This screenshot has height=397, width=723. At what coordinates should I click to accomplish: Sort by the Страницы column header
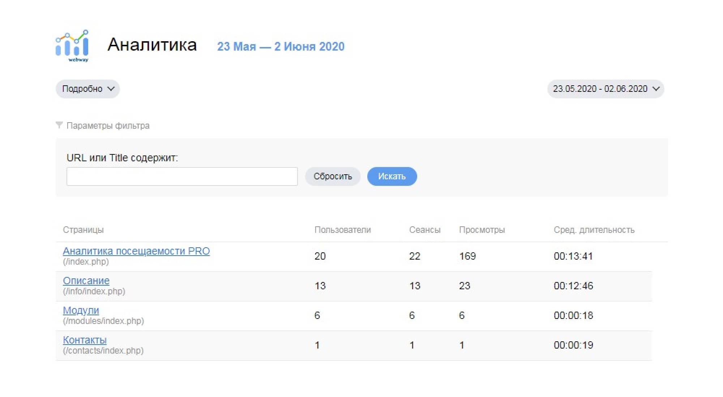click(83, 230)
